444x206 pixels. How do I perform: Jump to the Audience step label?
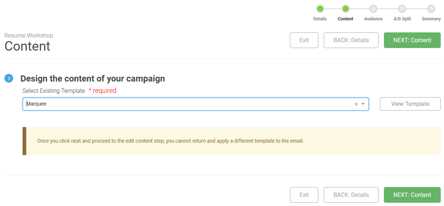373,19
